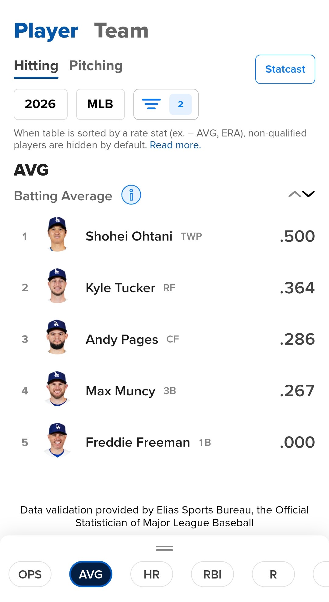Follow the Read more link
The height and width of the screenshot is (602, 329).
175,145
